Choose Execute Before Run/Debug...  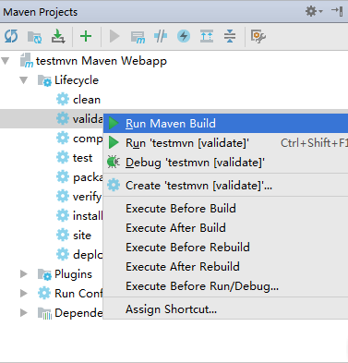point(225,286)
